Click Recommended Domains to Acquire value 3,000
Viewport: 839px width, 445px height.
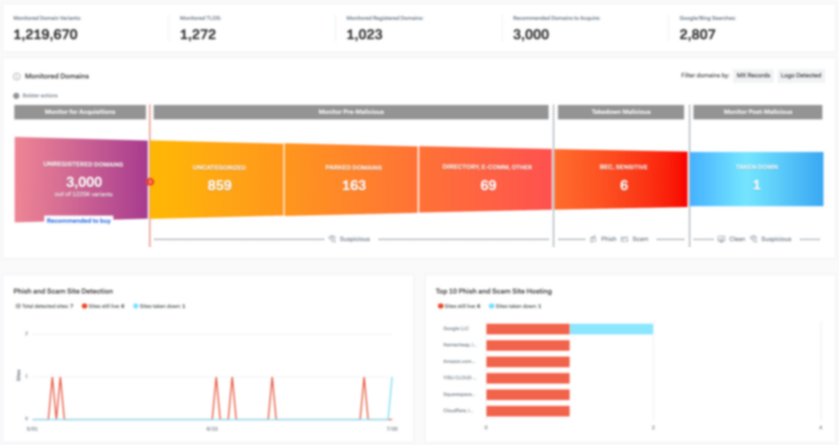tap(531, 34)
